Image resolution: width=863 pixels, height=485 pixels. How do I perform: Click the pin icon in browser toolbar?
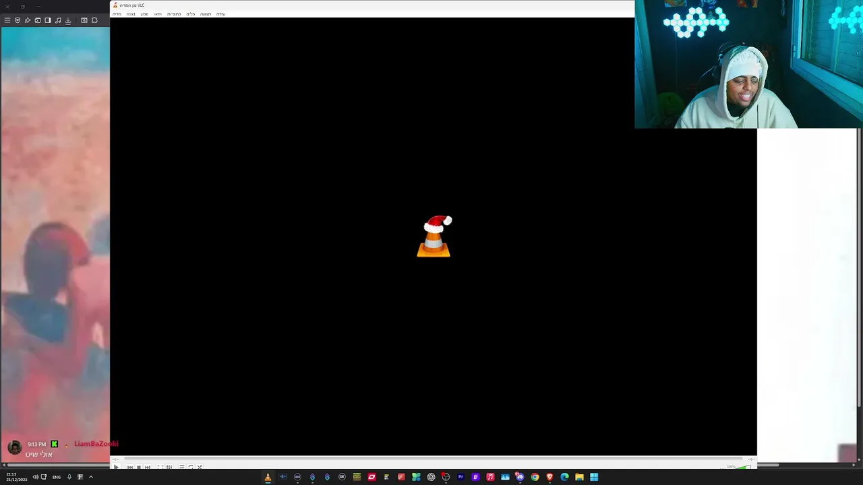28,20
